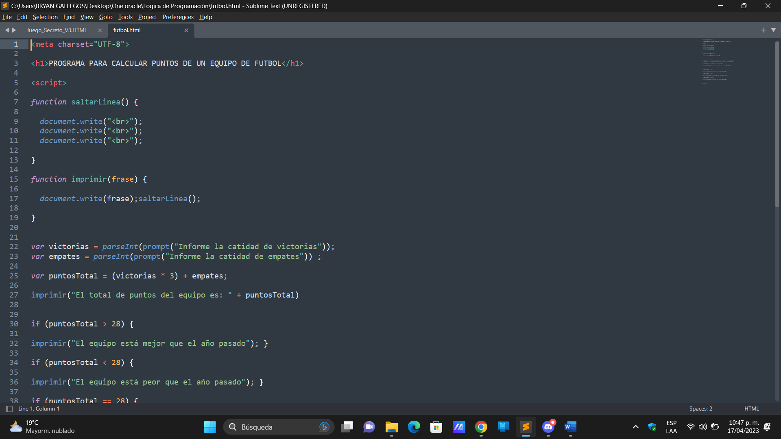Screen dimensions: 781x439
Task: Open the Spaces: 2 indentation selector
Action: pos(700,409)
